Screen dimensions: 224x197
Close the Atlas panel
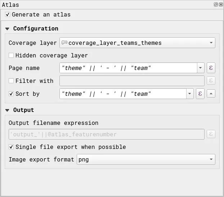pos(220,5)
